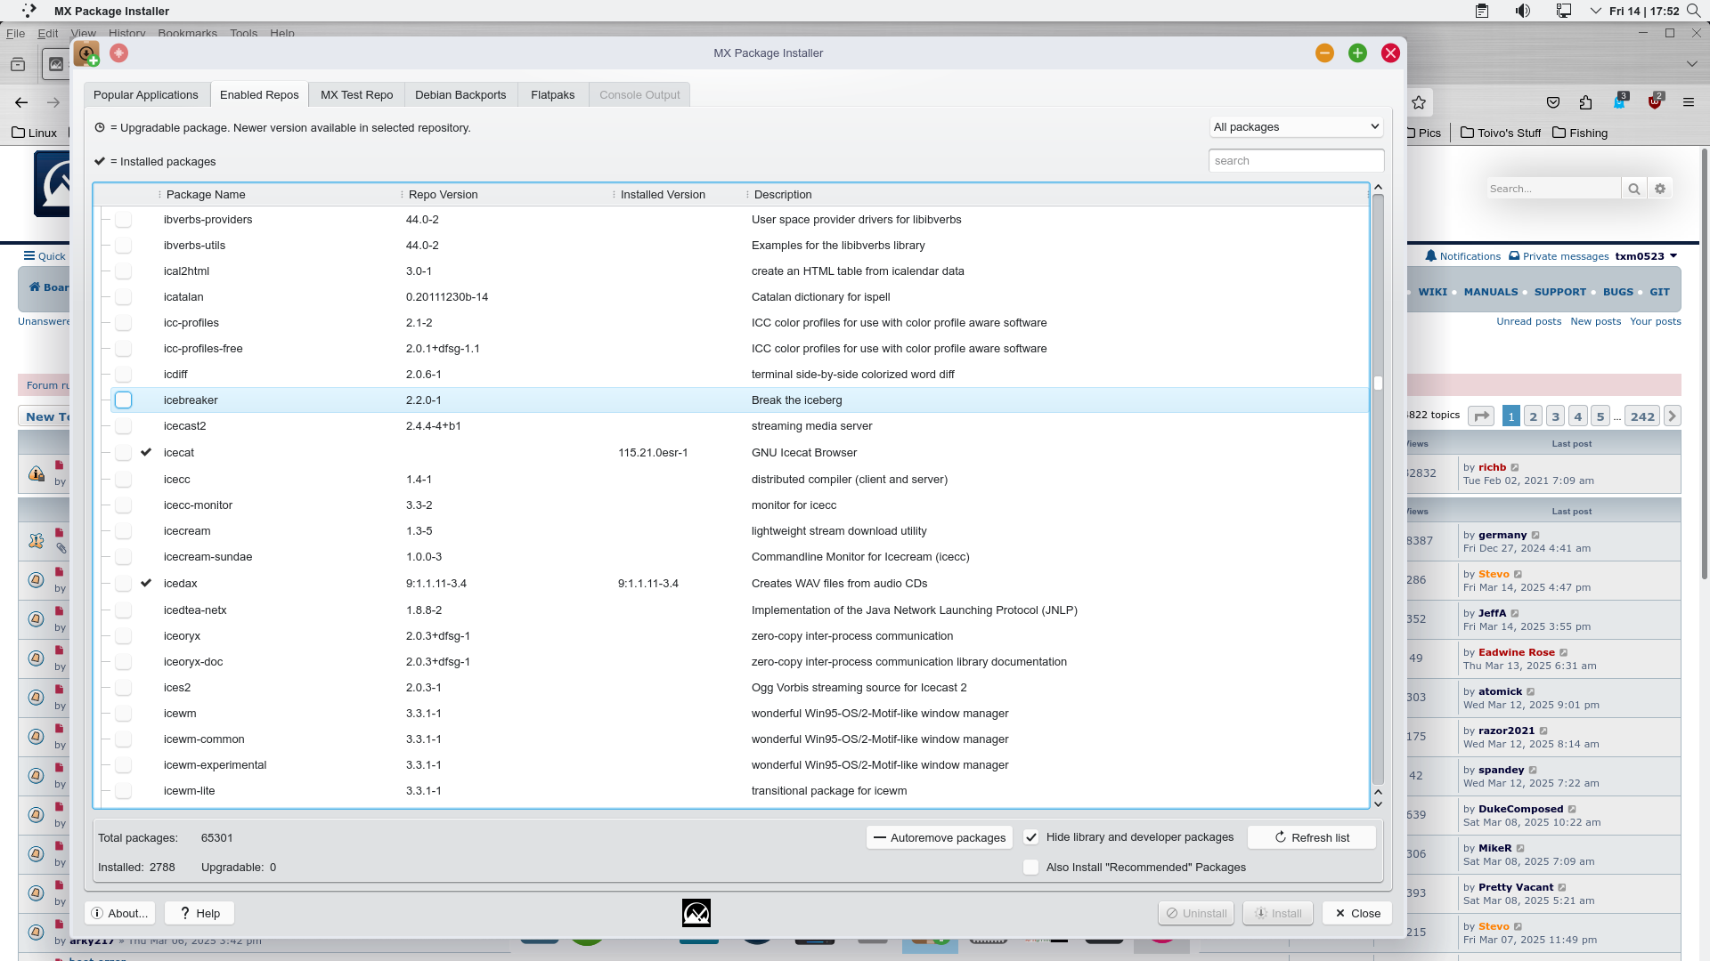Click the Close button in the installer
This screenshot has width=1710, height=961.
[x=1356, y=912]
